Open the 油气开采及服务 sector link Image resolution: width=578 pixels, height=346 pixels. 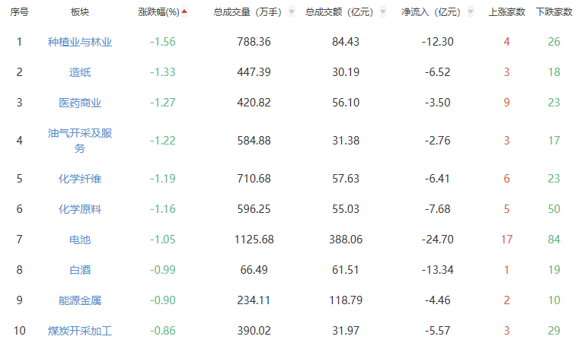click(x=80, y=141)
